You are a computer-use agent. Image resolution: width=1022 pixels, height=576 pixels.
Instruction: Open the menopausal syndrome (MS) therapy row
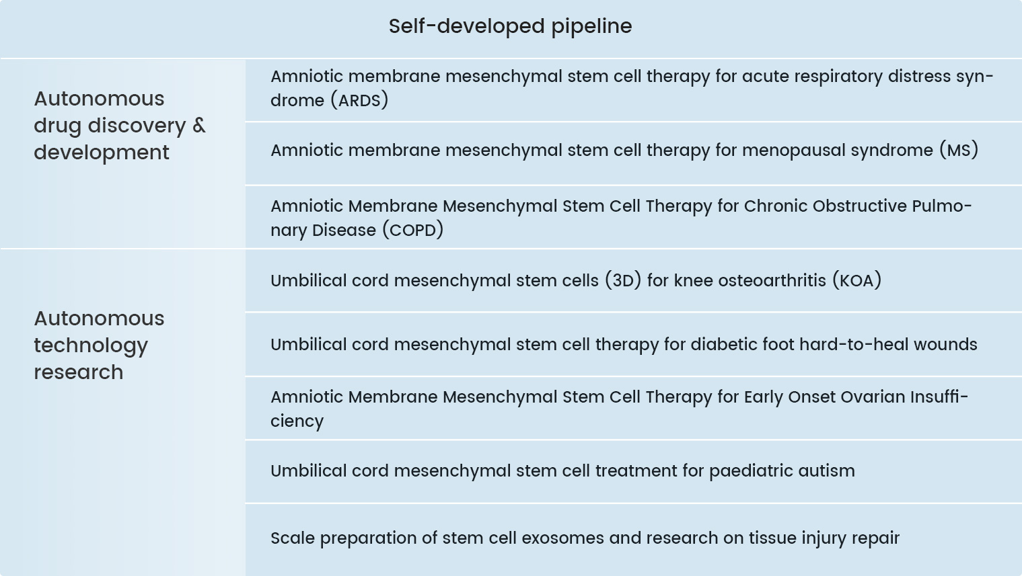[x=633, y=153]
